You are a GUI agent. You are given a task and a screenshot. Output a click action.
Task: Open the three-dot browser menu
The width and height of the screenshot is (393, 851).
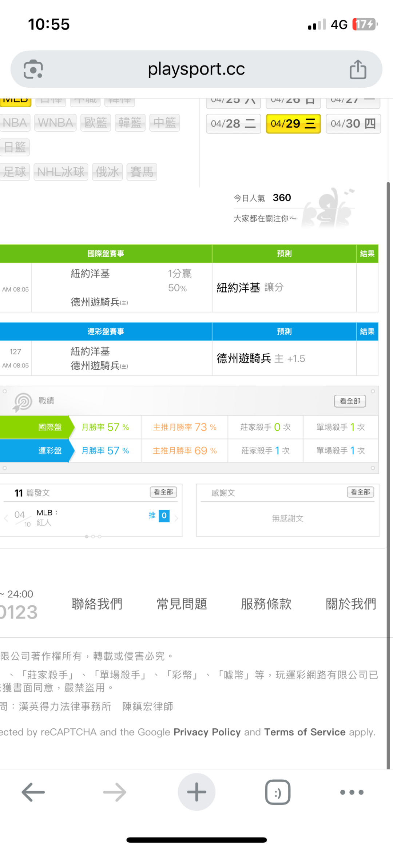tap(352, 792)
